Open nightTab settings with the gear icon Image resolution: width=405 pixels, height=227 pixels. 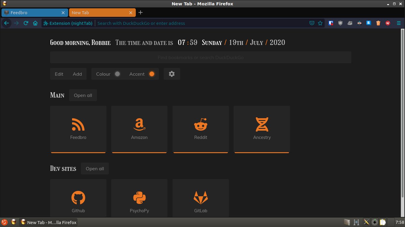coord(172,74)
